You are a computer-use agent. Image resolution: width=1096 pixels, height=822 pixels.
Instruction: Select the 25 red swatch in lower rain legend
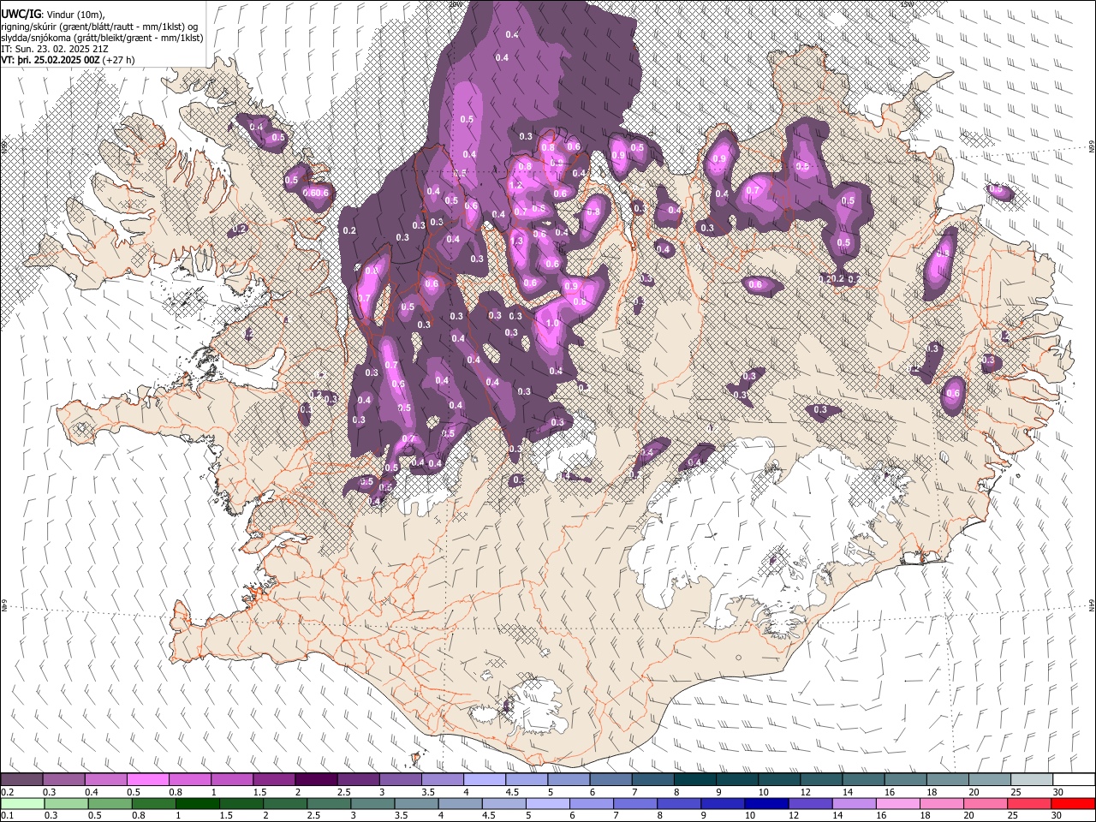click(x=1028, y=804)
